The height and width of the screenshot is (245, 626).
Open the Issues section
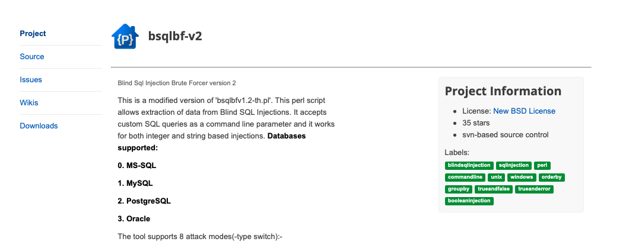(31, 80)
